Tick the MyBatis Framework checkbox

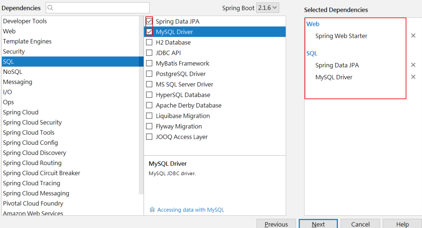click(x=149, y=63)
